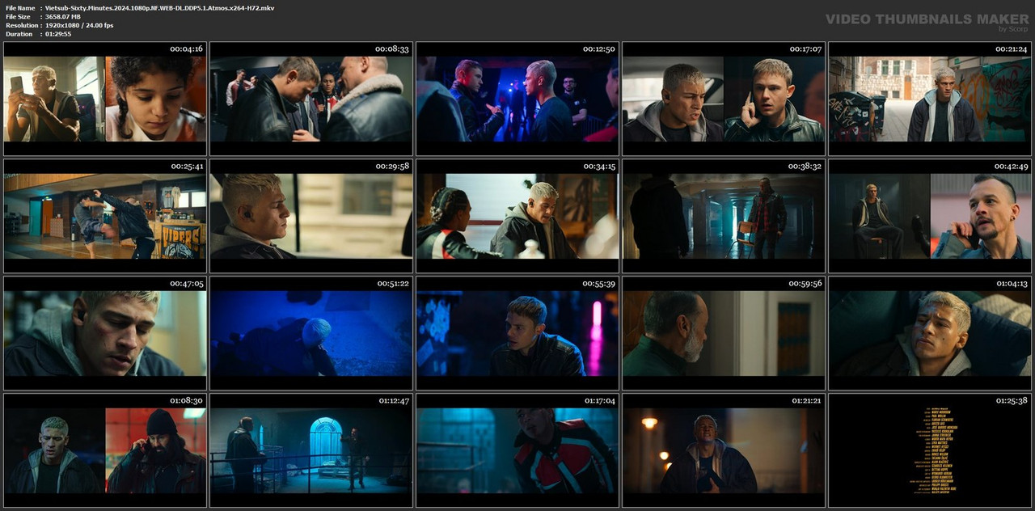This screenshot has width=1035, height=511.
Task: Select the thumbnail timestamped 01:21:21
Action: click(724, 450)
